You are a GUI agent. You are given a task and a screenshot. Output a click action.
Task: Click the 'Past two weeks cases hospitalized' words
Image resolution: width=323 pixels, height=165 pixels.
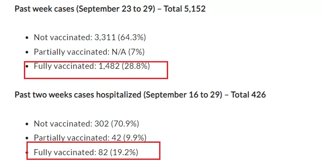click(78, 95)
